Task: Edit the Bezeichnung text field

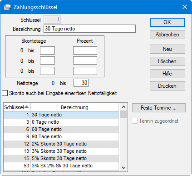Action: click(x=89, y=29)
